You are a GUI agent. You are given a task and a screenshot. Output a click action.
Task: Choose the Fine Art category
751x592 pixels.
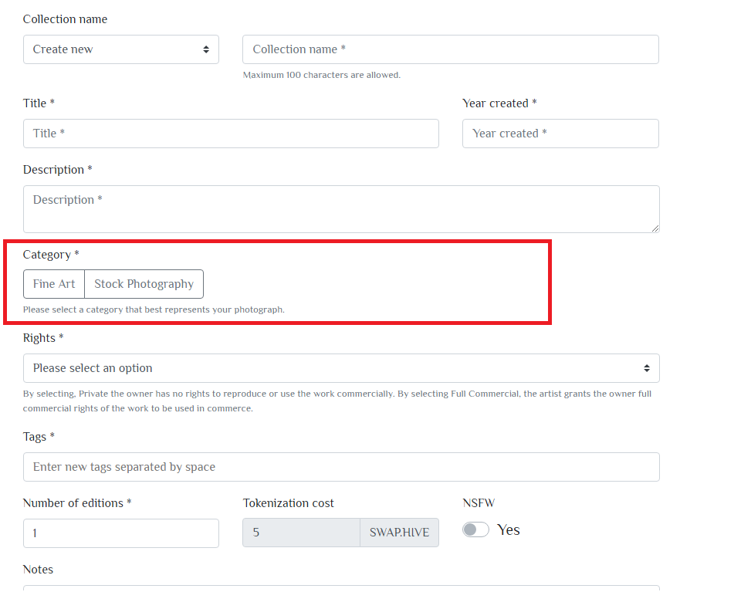[x=54, y=284]
